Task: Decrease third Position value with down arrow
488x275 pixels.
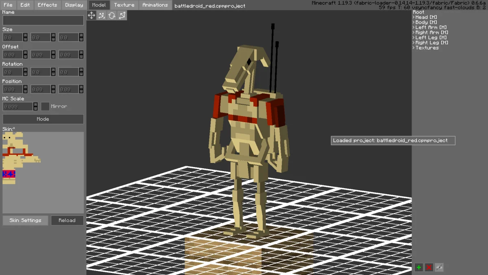Action: tap(81, 91)
